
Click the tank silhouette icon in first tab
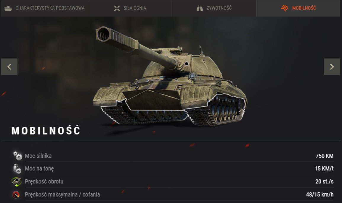coord(8,8)
